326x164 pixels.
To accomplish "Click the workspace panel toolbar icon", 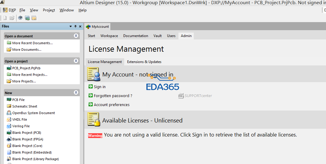I will coord(34,18).
